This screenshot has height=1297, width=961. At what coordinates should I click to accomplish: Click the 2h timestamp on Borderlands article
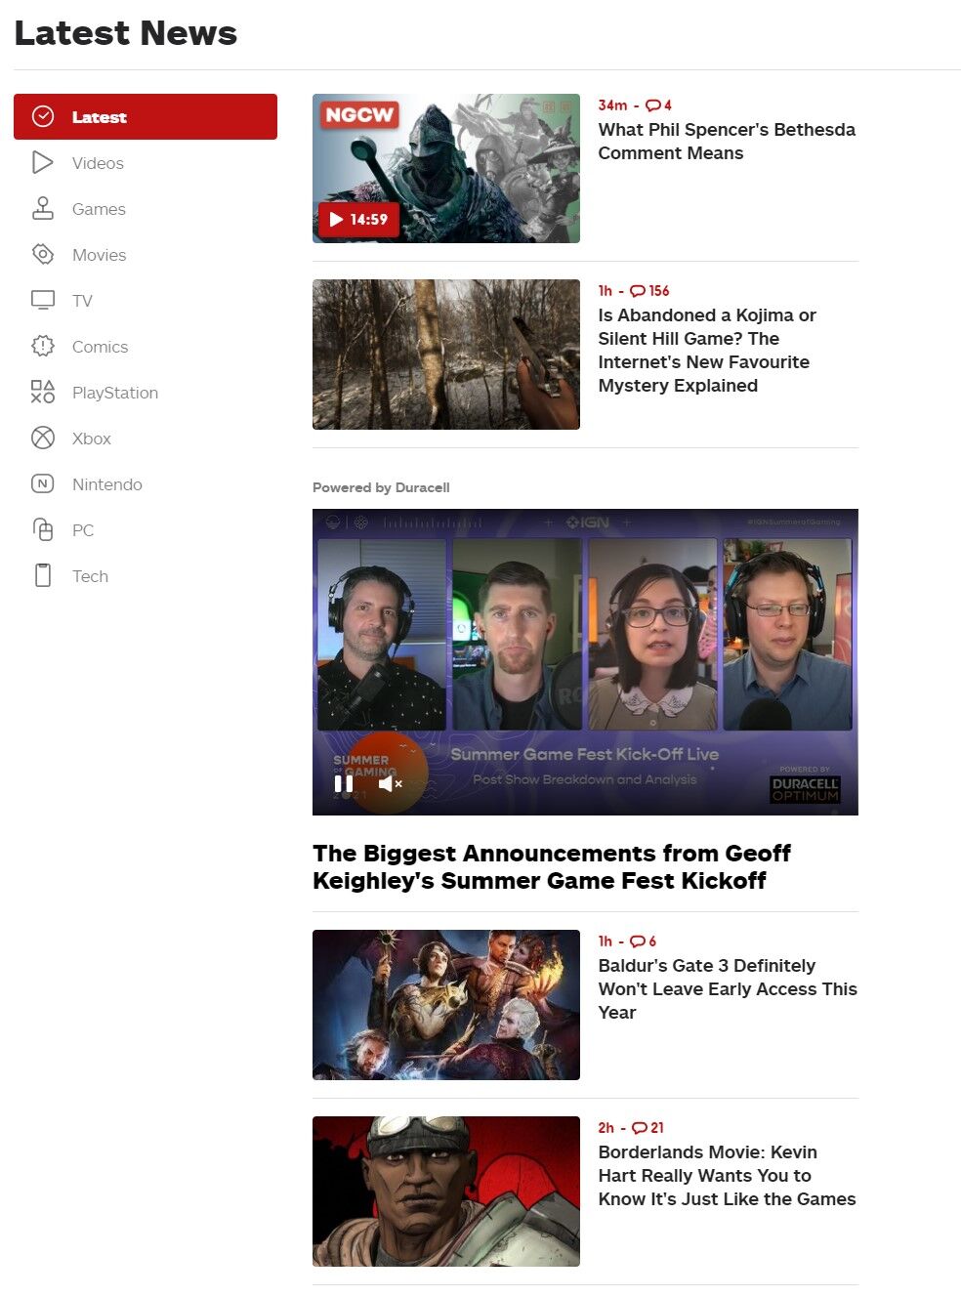[606, 1128]
